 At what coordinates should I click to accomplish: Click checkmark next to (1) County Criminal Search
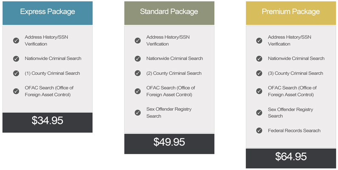[x=16, y=73]
